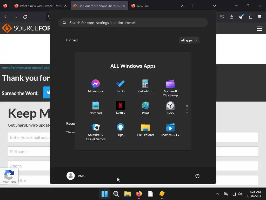
Task: Open the volume control in tray
Action: pos(240,193)
